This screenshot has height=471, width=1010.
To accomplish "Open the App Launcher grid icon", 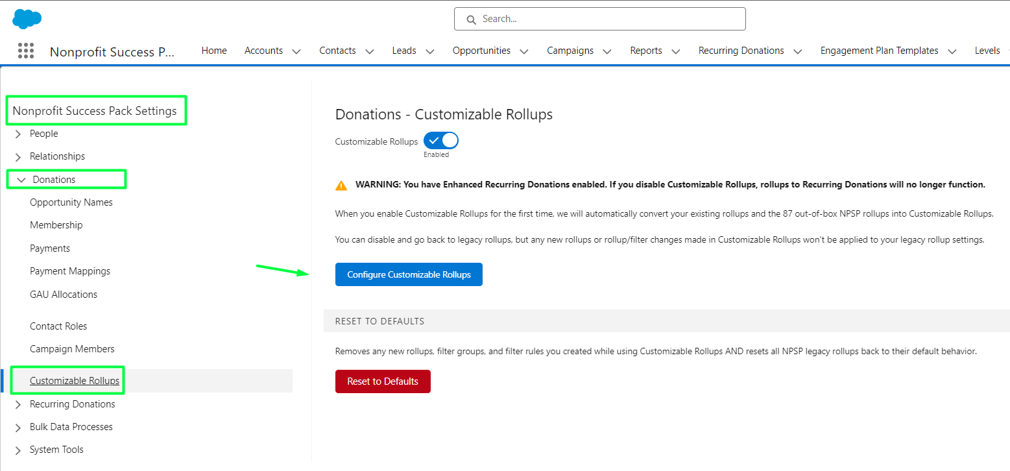I will (x=26, y=51).
